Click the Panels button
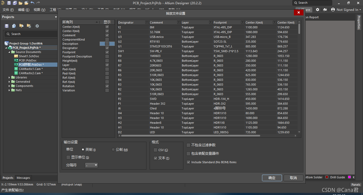Viewport: 363px width, 195px height. click(356, 185)
